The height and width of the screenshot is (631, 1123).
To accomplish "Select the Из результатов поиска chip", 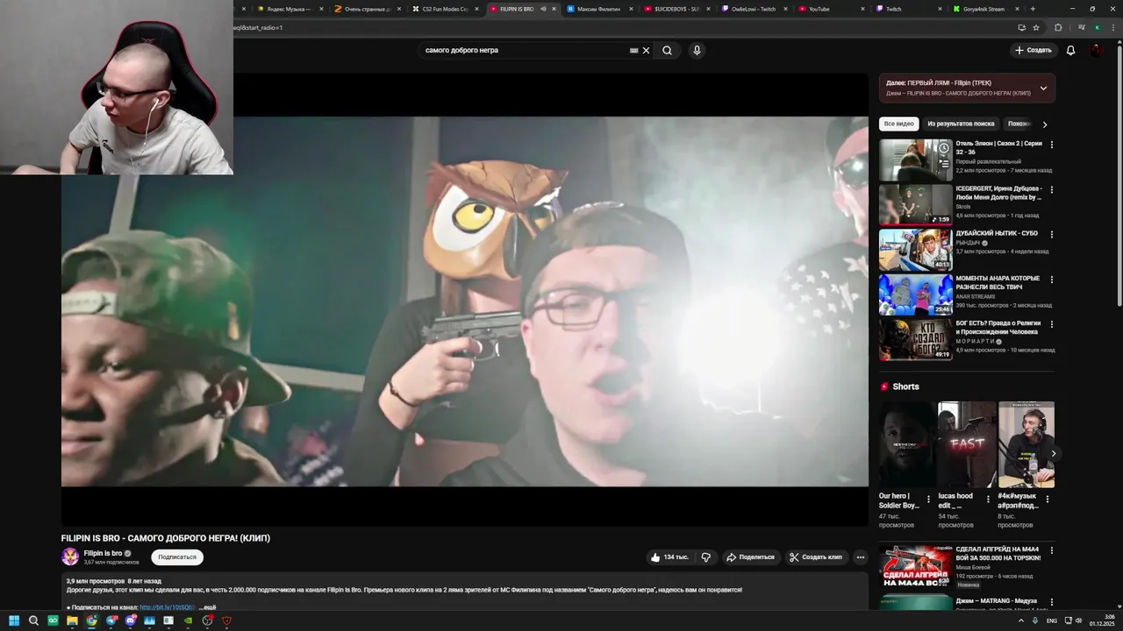I will [x=961, y=124].
